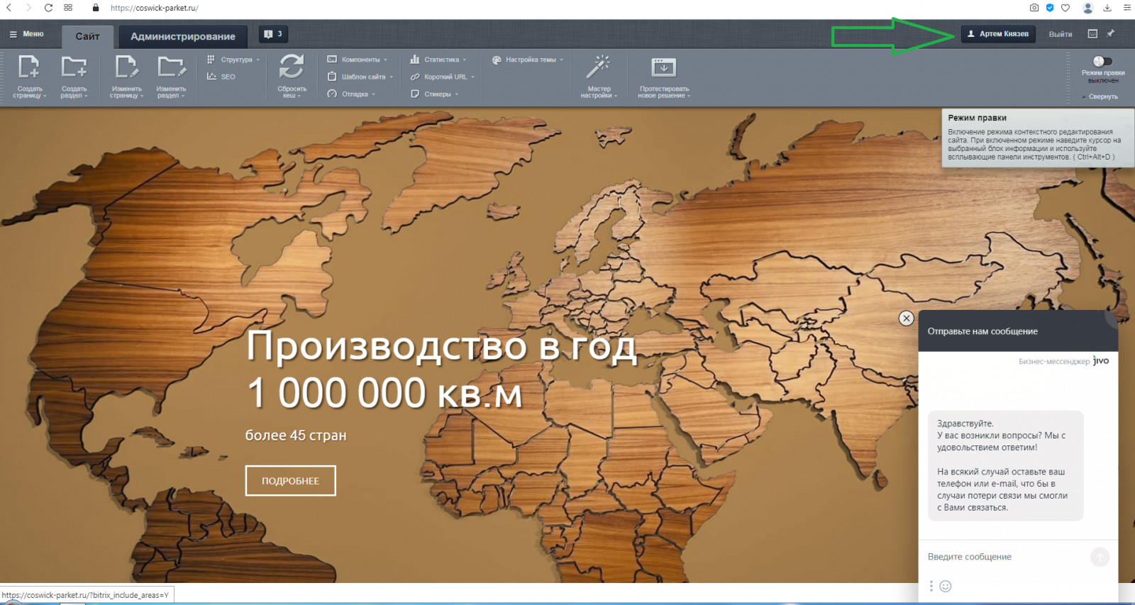Click the Test new solution icon

pos(663,67)
